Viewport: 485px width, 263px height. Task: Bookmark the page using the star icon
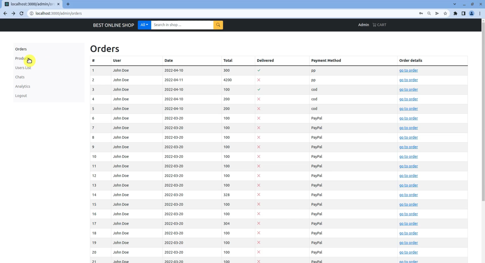(x=445, y=13)
